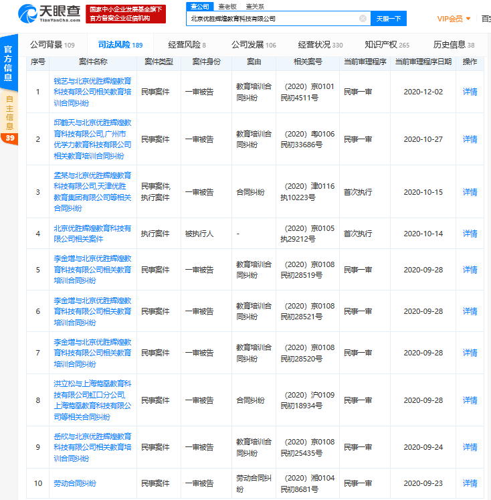Select 官方信息 in left sidebar

point(9,64)
